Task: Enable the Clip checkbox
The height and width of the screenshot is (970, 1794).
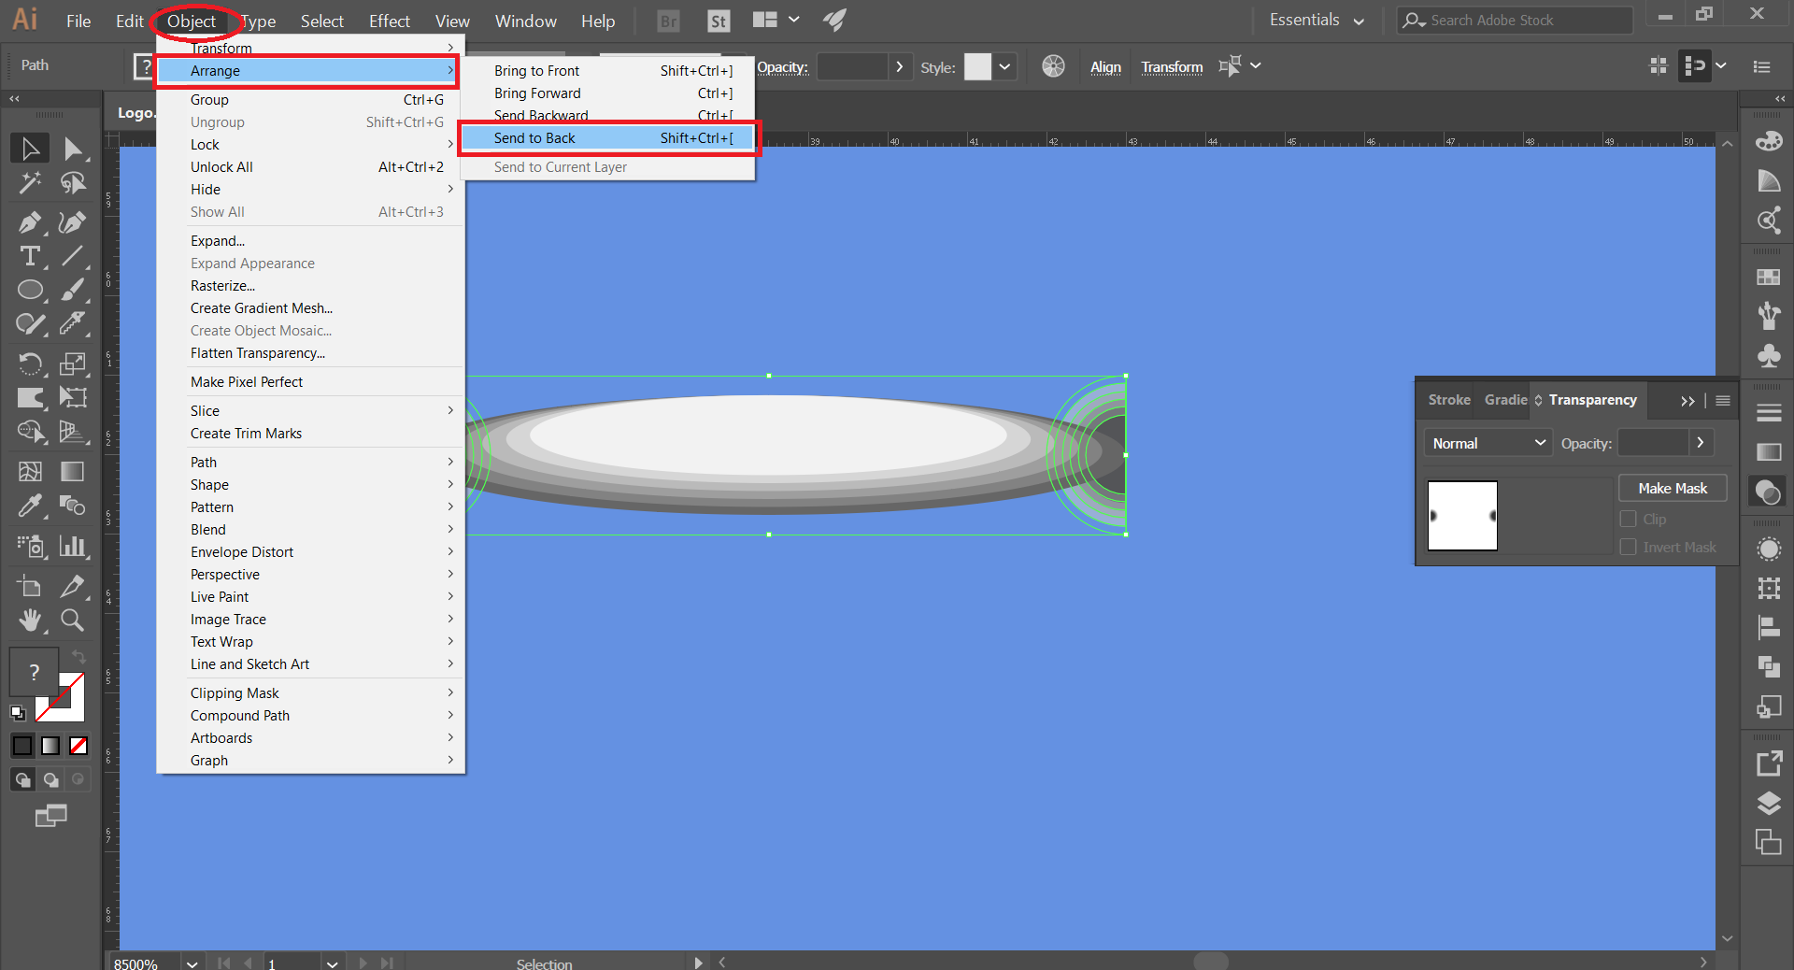Action: [x=1629, y=520]
